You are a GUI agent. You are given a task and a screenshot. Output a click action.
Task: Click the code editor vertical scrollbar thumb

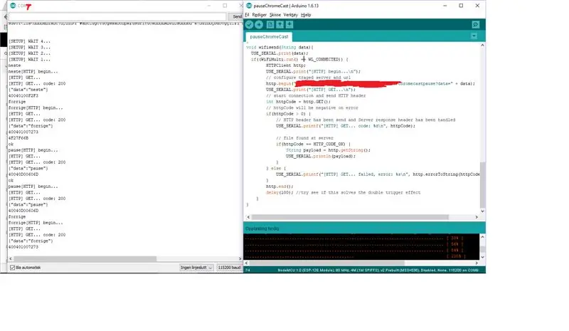482,184
